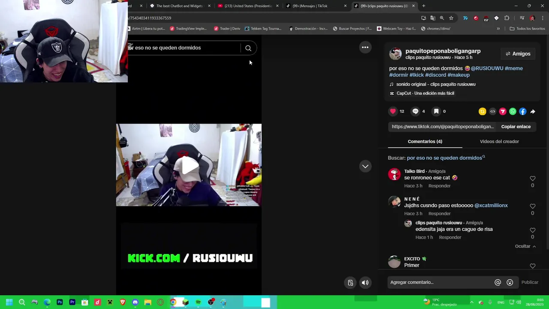Image resolution: width=549 pixels, height=309 pixels.
Task: Reply to Taiko Bird's comment
Action: point(439,186)
